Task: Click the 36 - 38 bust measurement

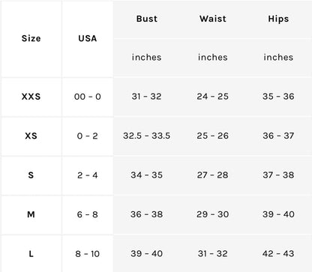Action: [146, 214]
